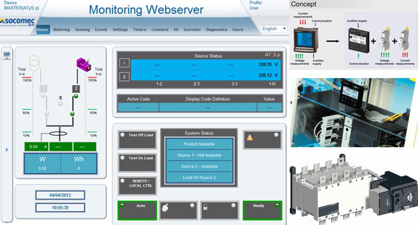Click the Socomec logo
This screenshot has width=418, height=225.
[x=17, y=22]
